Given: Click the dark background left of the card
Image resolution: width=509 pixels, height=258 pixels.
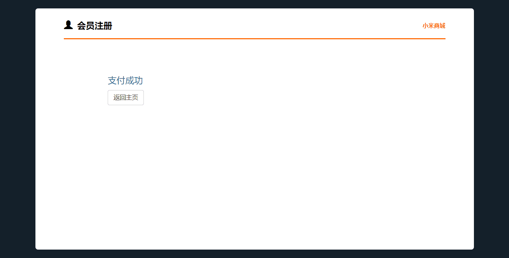Looking at the screenshot, I should (x=18, y=129).
